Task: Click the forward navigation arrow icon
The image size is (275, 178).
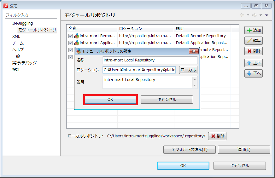Action: (x=255, y=15)
